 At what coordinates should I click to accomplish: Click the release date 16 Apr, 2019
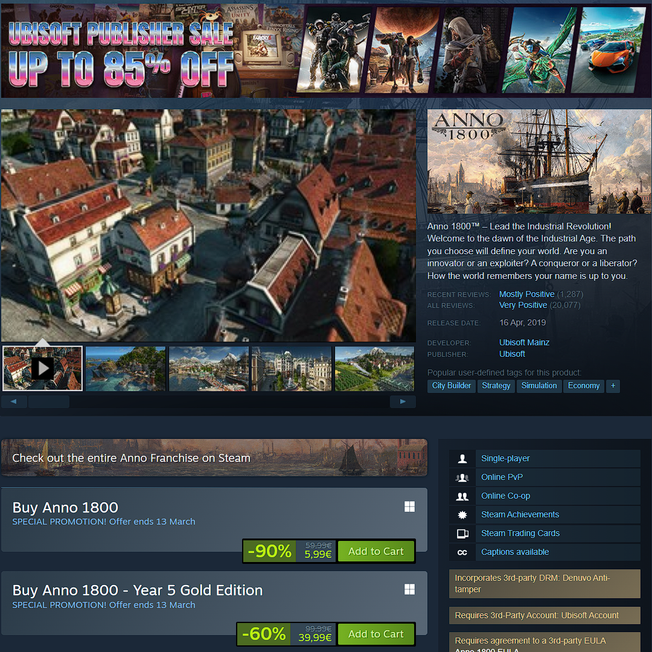[523, 322]
